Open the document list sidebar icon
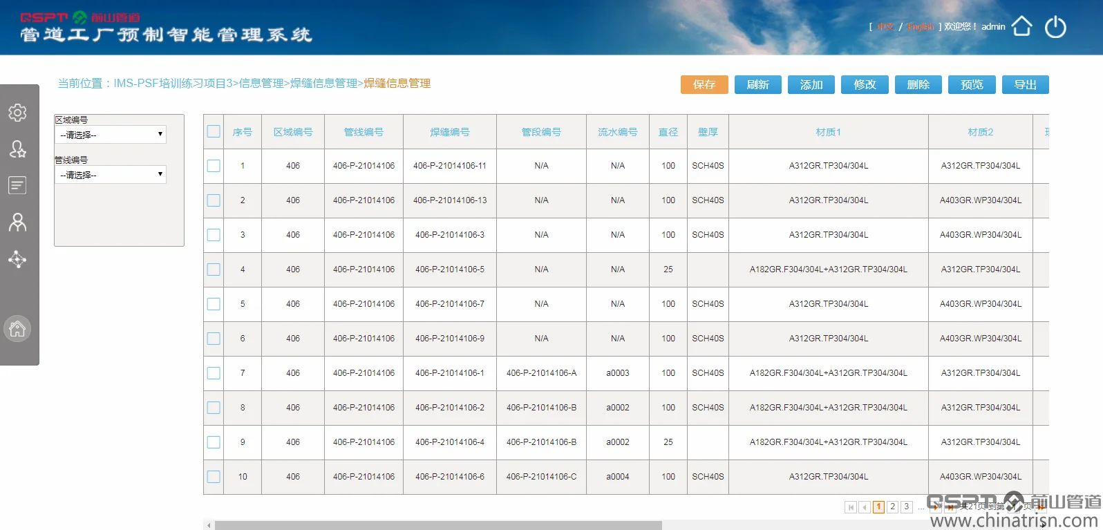The width and height of the screenshot is (1103, 530). tap(17, 185)
